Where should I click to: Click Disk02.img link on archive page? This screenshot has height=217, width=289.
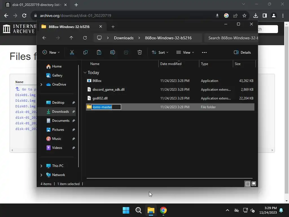(25, 101)
